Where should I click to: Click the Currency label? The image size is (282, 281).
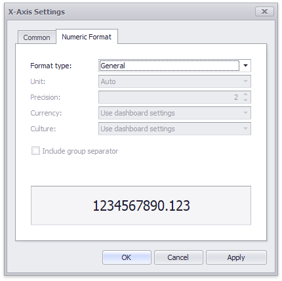pos(46,113)
